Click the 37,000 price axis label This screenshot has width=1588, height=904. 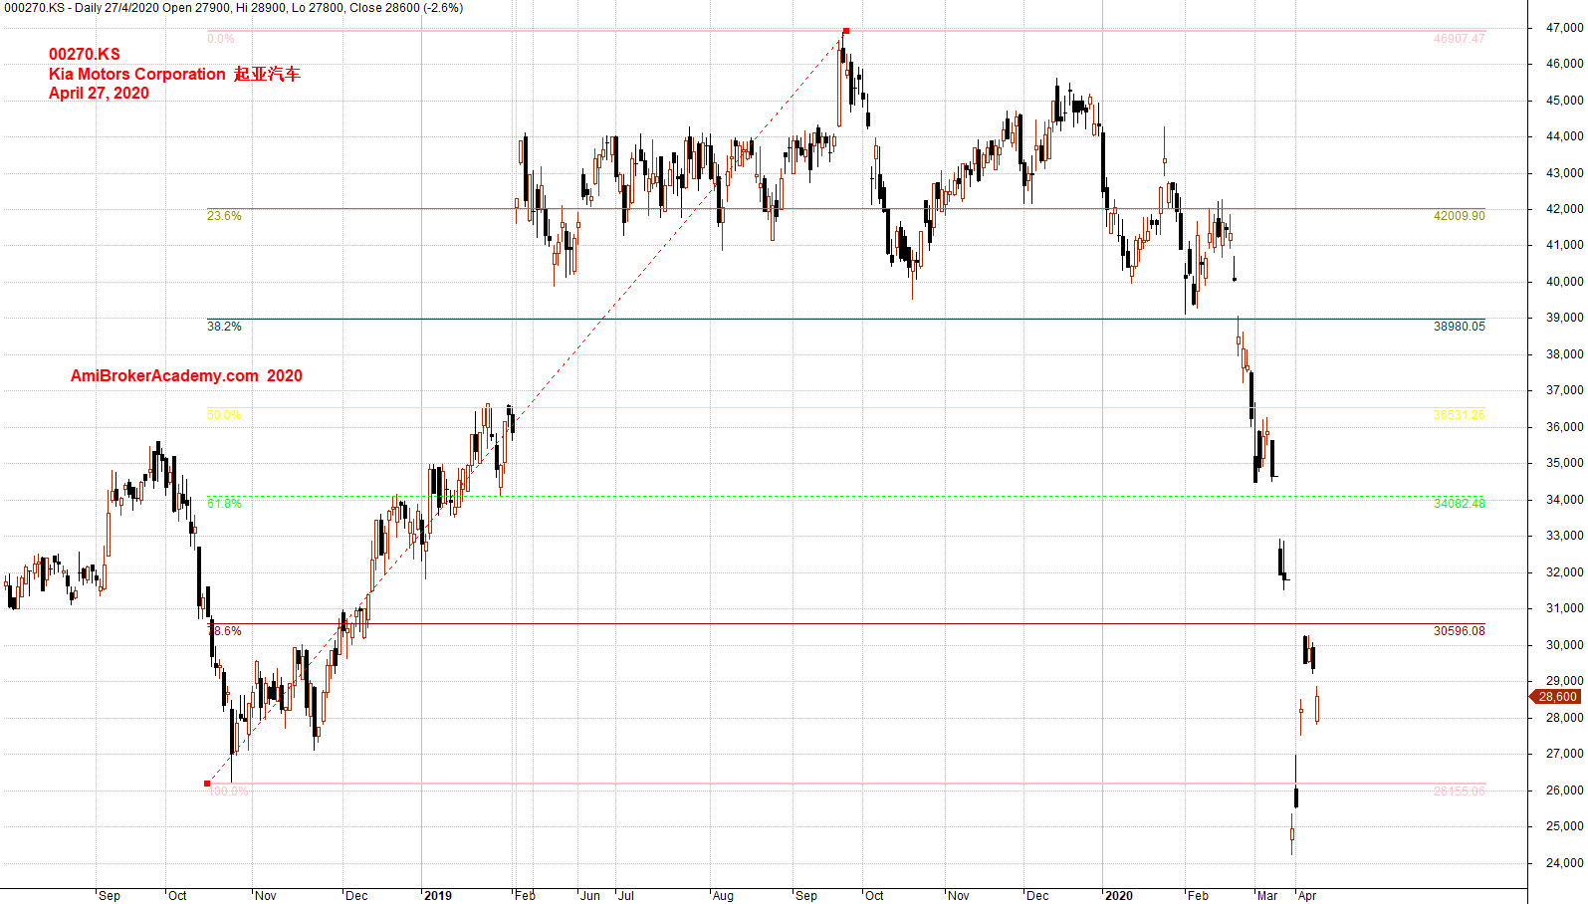[1564, 390]
